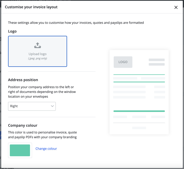Image resolution: width=184 pixels, height=169 pixels.
Task: Click the 'Change colour' link
Action: [46, 149]
